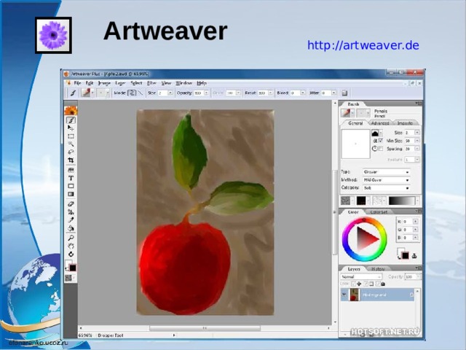
Task: Select the Paint Bucket tool
Action: click(x=71, y=228)
